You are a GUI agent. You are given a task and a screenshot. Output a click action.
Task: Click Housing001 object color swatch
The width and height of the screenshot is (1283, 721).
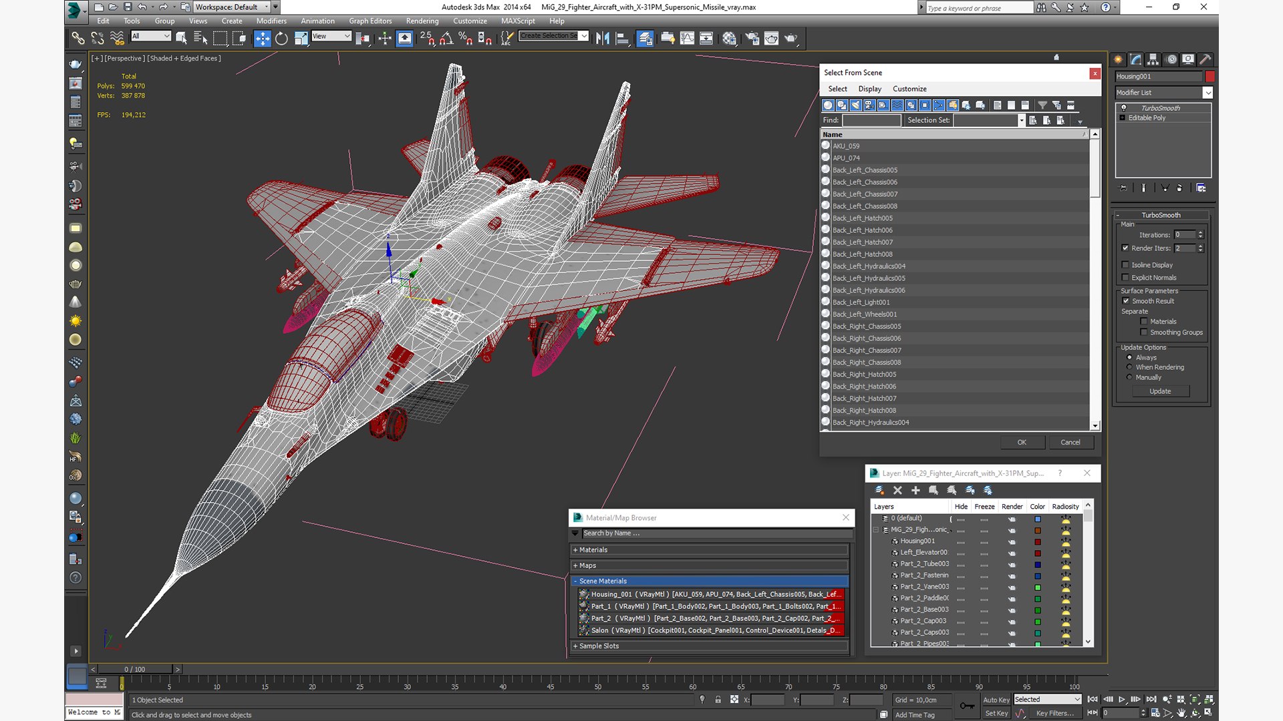tap(1209, 76)
